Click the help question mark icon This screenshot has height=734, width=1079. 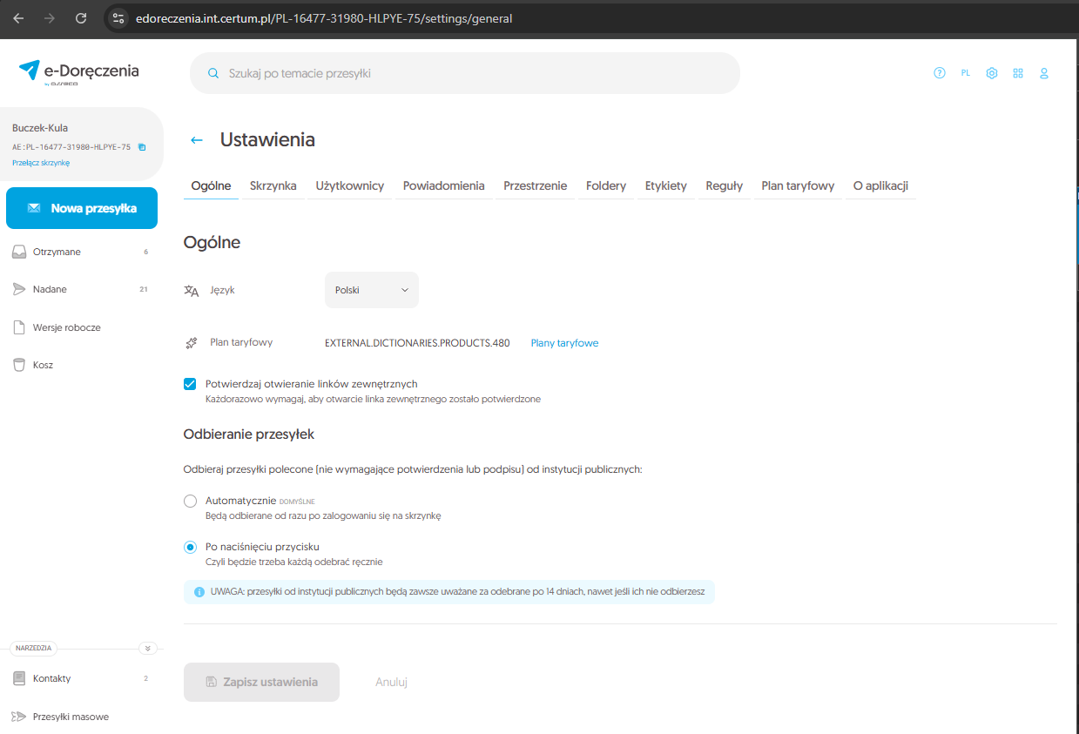[939, 73]
